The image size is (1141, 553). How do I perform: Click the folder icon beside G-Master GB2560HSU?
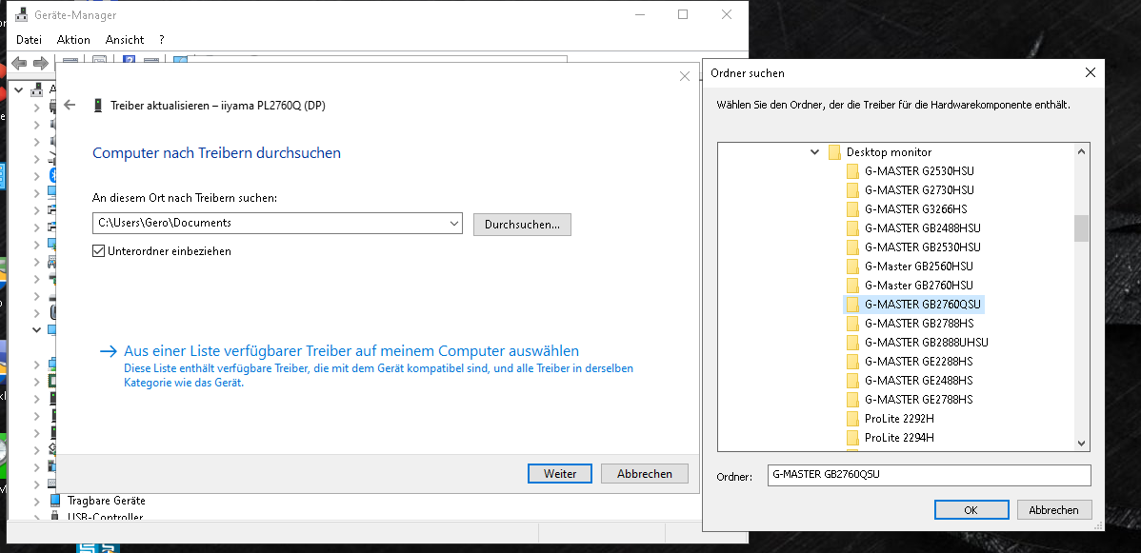point(852,266)
